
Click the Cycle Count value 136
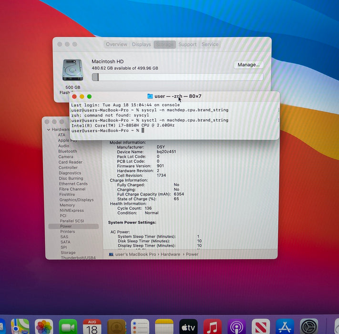(148, 208)
